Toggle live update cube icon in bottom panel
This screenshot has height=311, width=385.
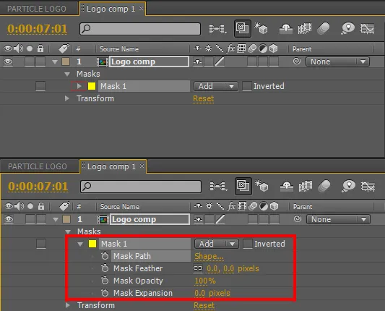coord(261,186)
